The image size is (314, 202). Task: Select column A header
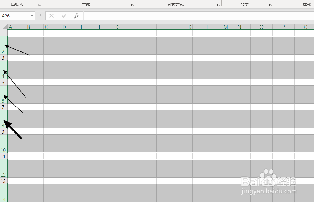click(10, 27)
